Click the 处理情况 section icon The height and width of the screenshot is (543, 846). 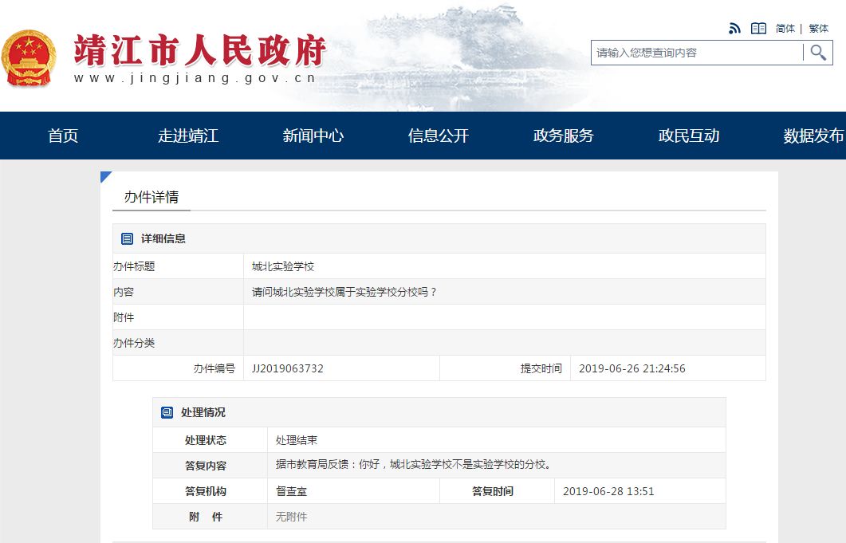[x=167, y=412]
